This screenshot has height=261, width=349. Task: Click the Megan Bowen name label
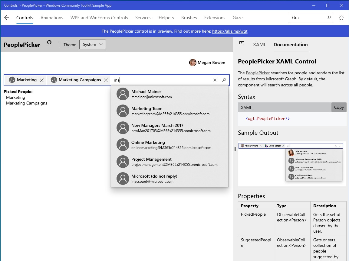[211, 63]
